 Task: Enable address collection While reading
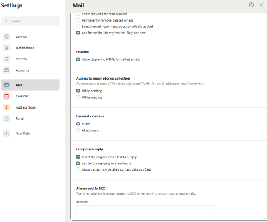(78, 97)
